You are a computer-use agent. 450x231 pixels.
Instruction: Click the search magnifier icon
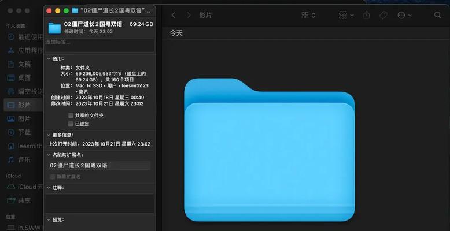[x=438, y=15]
